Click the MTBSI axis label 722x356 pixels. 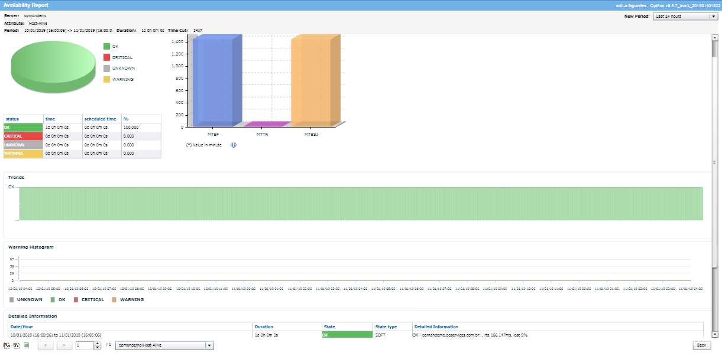[x=311, y=134]
